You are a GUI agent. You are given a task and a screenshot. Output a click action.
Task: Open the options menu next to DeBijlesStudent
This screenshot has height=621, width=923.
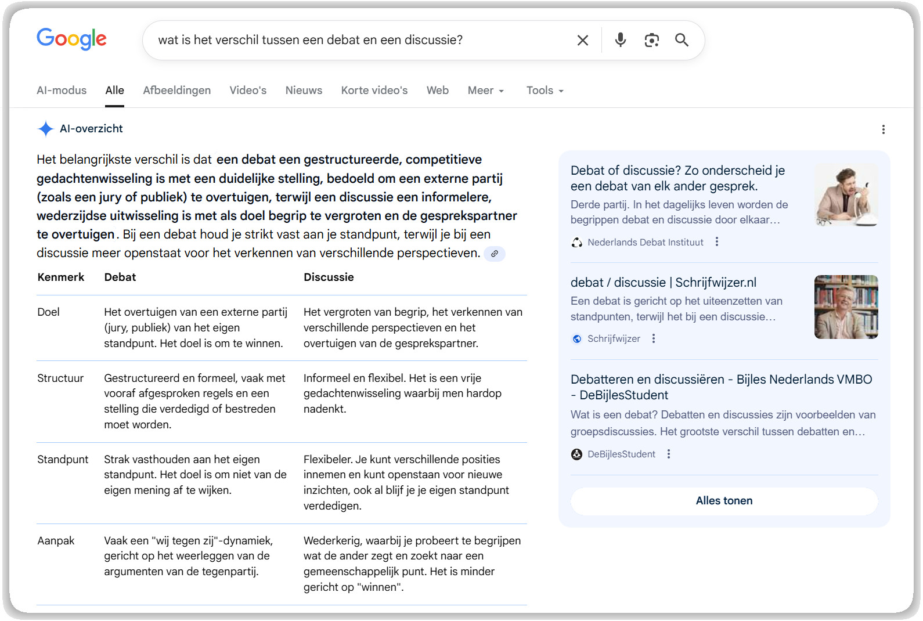pos(669,454)
